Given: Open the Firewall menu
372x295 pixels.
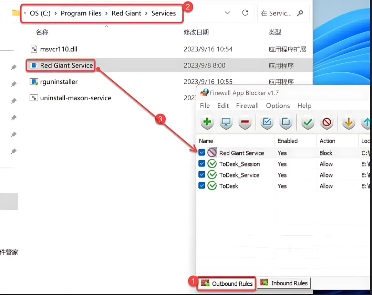Looking at the screenshot, I should [x=247, y=105].
